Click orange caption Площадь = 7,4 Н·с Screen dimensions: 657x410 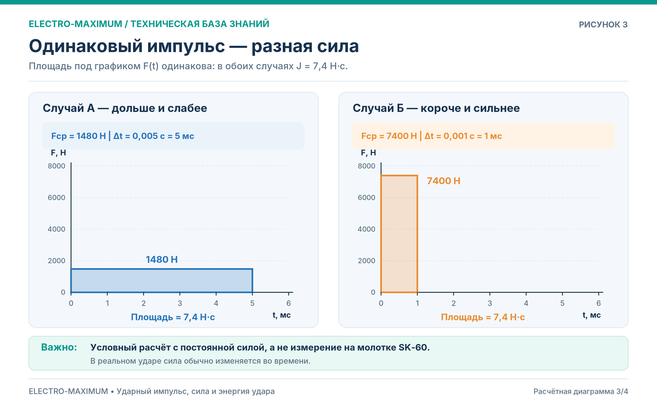[483, 317]
